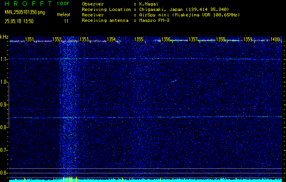Click the 1355 time marker
The width and height of the screenshot is (286, 182).
[139, 40]
